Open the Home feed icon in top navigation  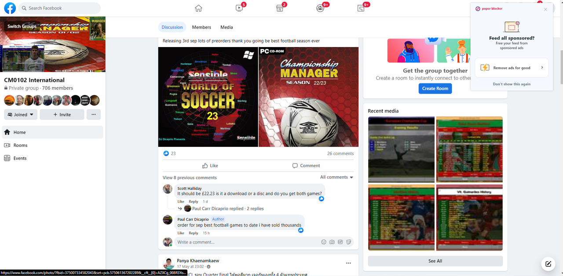pyautogui.click(x=198, y=8)
